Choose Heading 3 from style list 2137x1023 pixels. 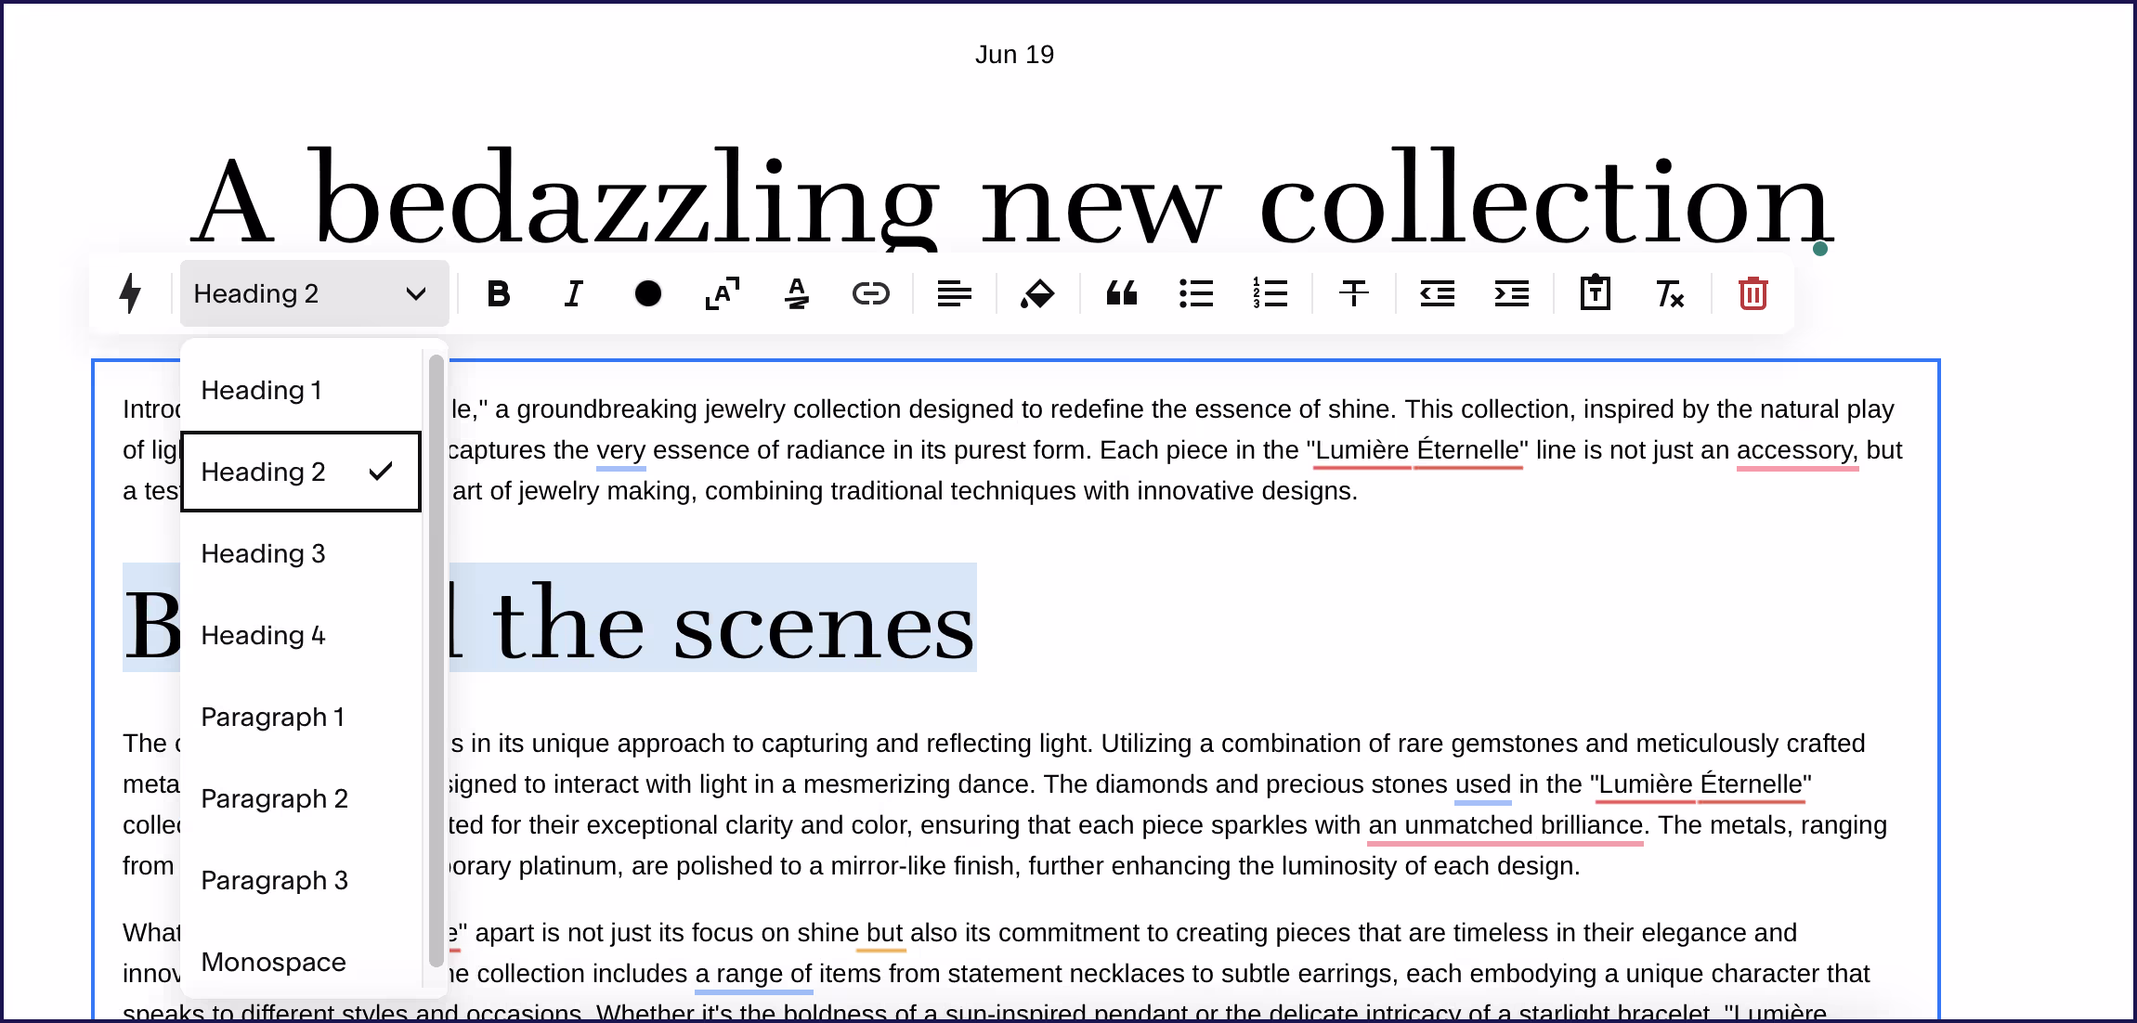click(x=301, y=553)
